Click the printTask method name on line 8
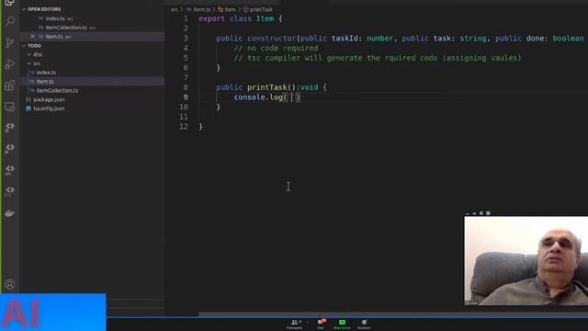Image resolution: width=588 pixels, height=331 pixels. coord(267,87)
